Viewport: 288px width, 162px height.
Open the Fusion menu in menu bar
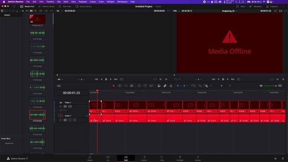click(x=93, y=2)
